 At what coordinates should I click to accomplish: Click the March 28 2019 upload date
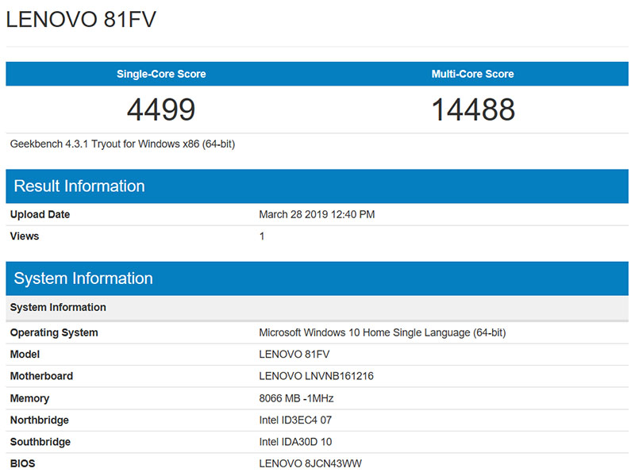tap(317, 214)
